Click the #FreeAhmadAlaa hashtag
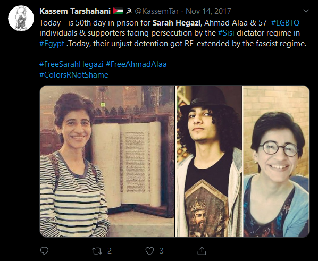 pyautogui.click(x=136, y=64)
